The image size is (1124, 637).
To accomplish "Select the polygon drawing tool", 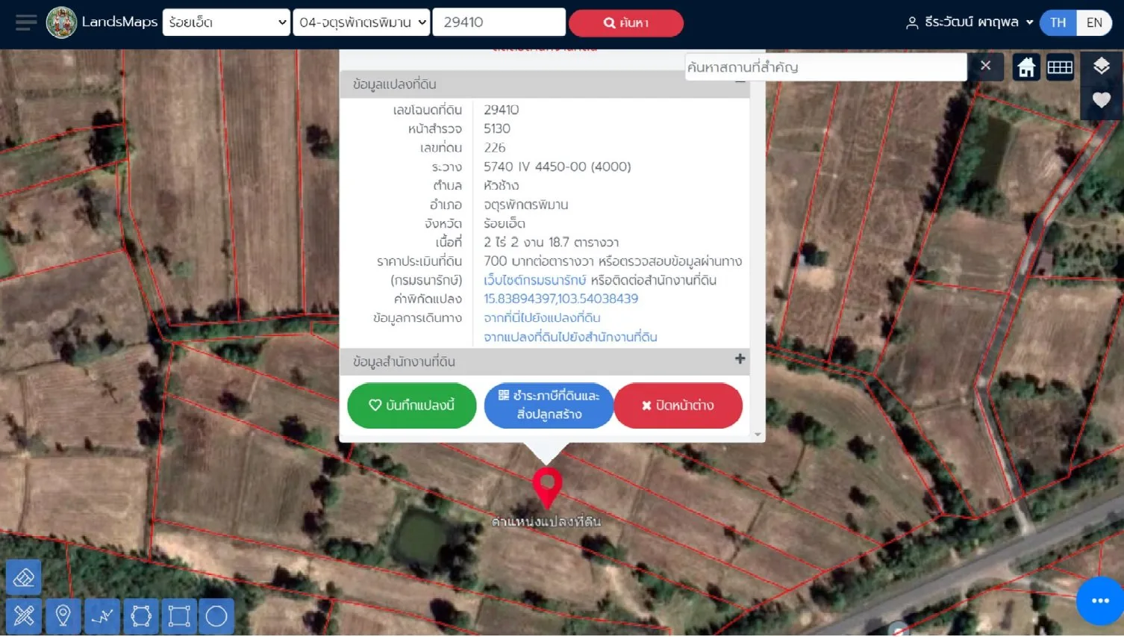I will (141, 616).
